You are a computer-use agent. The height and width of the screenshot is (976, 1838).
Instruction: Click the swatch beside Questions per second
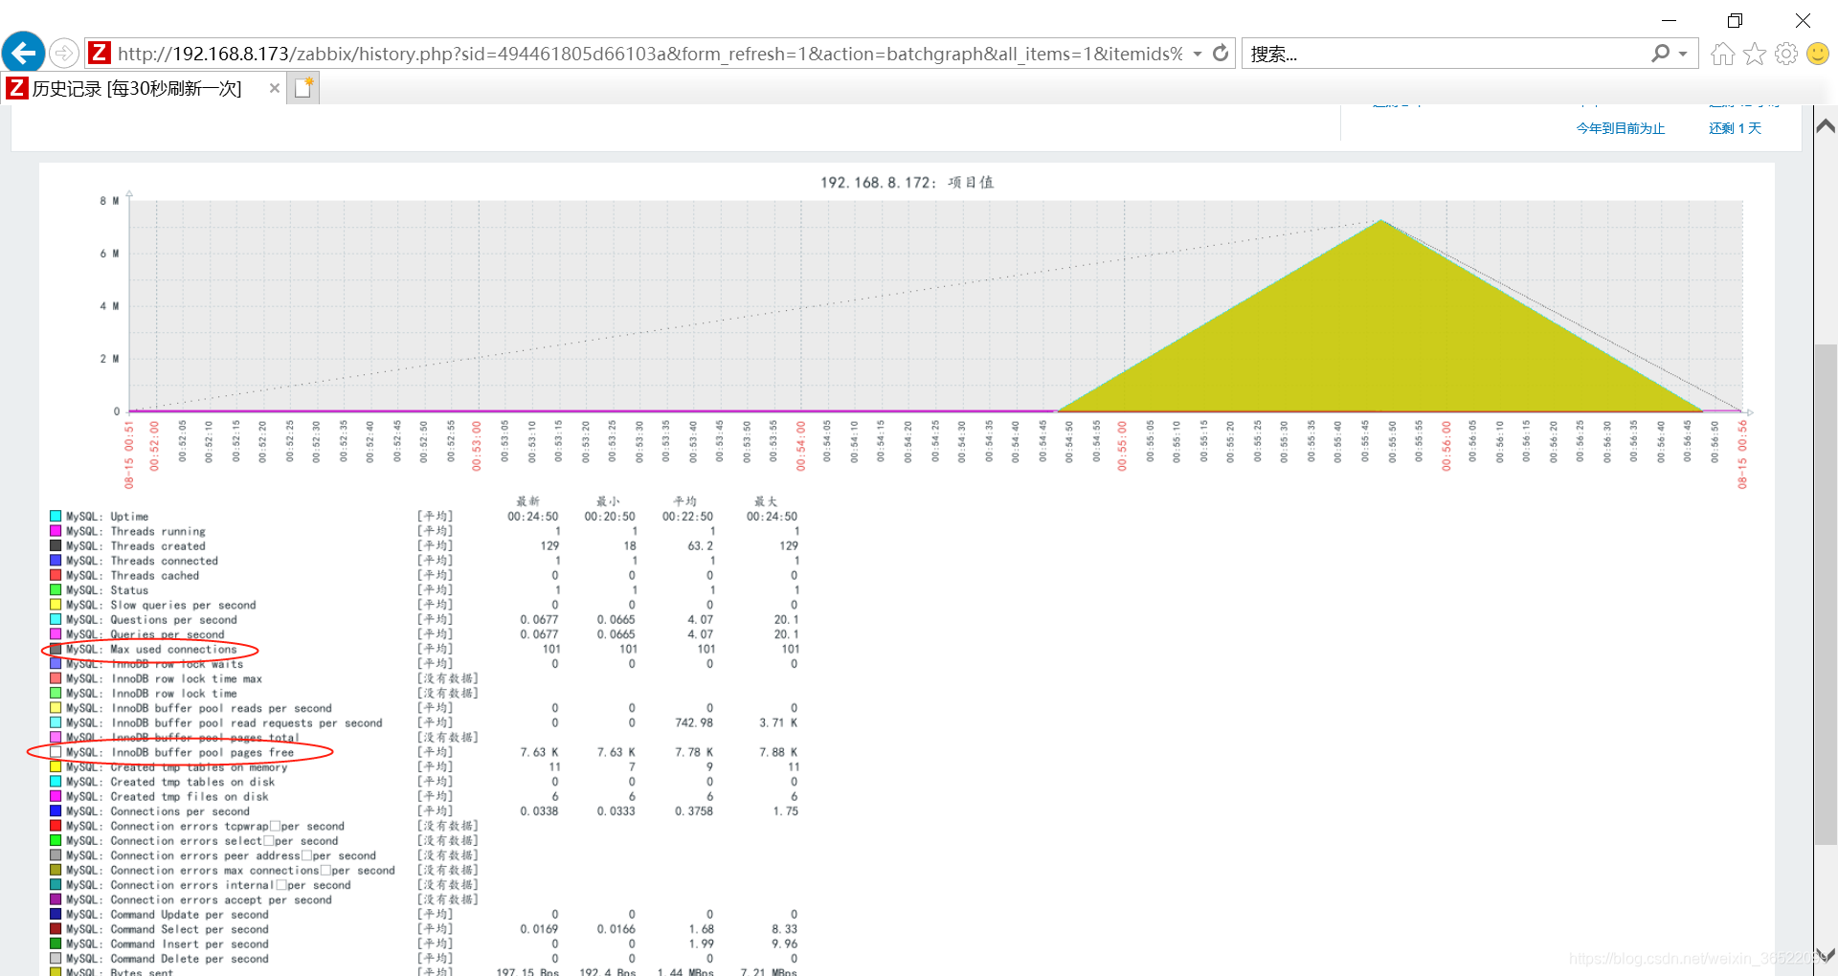point(56,619)
